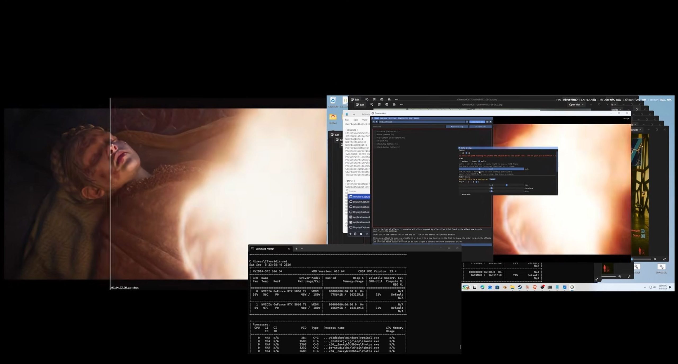Click Remove source trash icon in OBS
The width and height of the screenshot is (678, 364).
[x=355, y=234]
